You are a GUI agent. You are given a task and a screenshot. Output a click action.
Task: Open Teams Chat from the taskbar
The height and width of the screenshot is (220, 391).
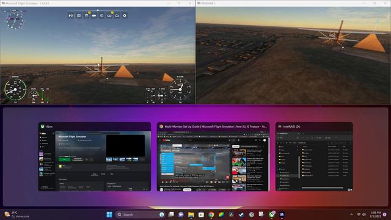coord(181,215)
